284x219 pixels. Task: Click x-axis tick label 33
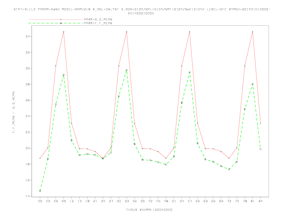[127, 201]
